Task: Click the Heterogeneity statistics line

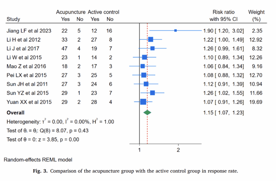Action: [x=60, y=122]
